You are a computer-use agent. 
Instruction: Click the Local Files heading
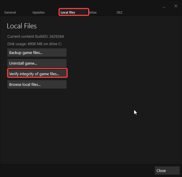(22, 26)
